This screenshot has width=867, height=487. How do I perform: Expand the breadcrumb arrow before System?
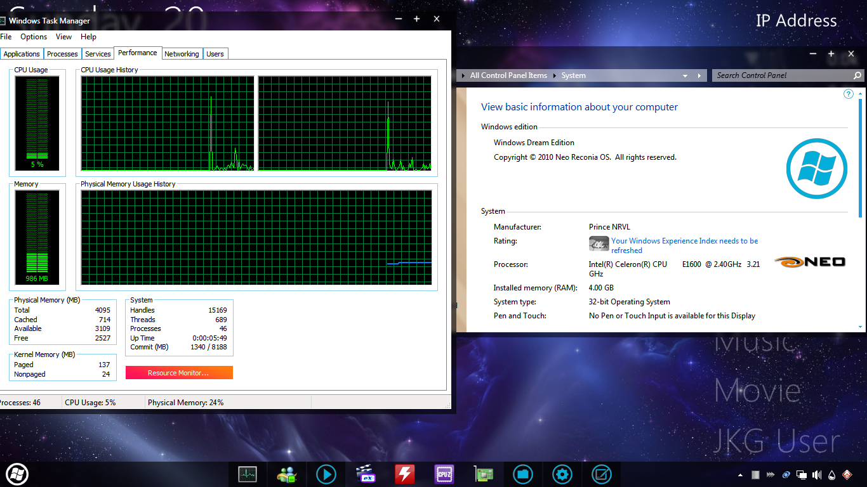point(554,75)
